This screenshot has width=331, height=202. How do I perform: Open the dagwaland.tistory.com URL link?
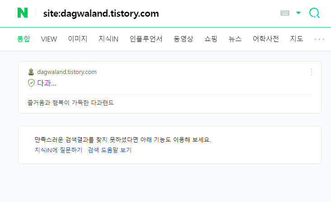[67, 72]
